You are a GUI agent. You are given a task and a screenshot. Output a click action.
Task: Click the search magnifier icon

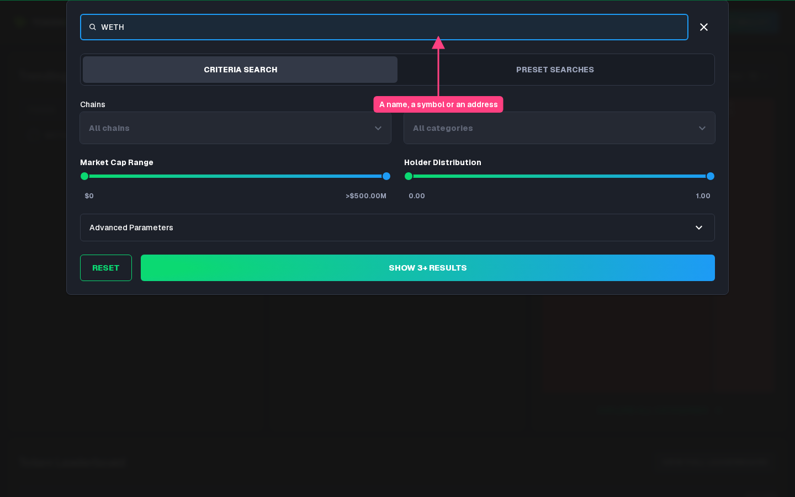point(93,27)
